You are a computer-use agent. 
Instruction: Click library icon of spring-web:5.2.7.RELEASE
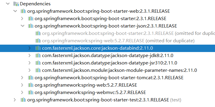click(31, 85)
